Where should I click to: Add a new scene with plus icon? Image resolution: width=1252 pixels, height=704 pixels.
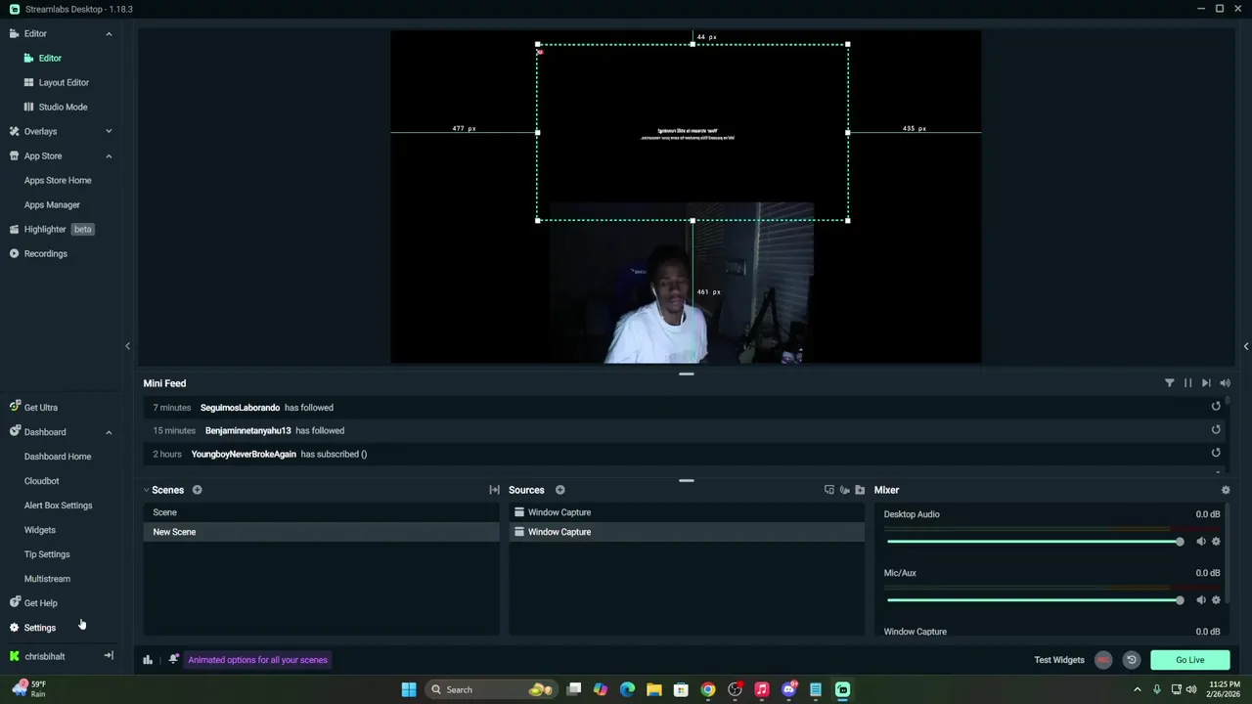[x=197, y=490]
